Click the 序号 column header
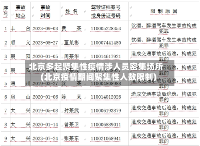 [x=6, y=11]
